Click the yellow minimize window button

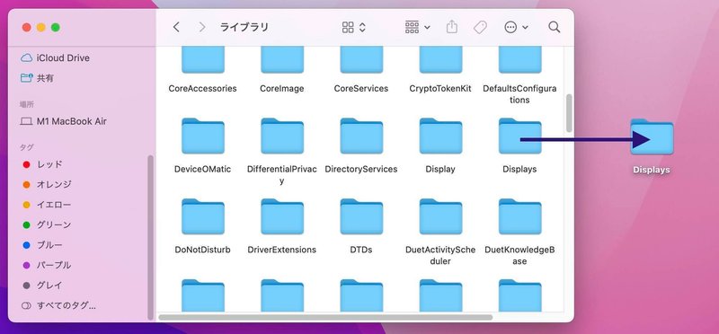point(41,28)
